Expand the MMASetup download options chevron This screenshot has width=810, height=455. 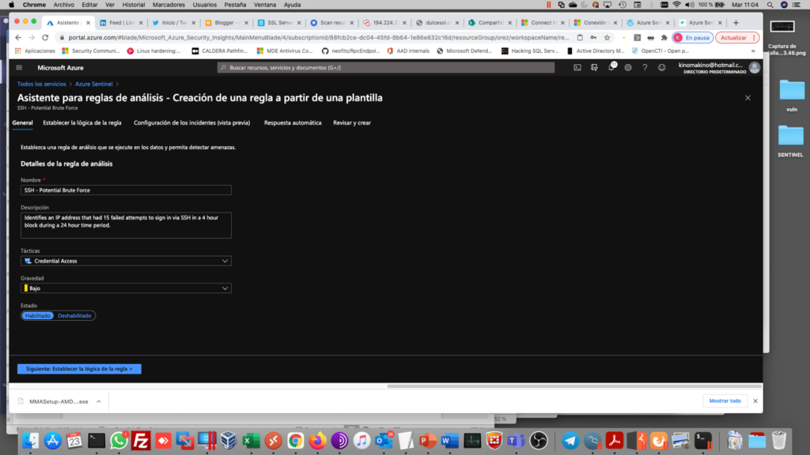[99, 401]
